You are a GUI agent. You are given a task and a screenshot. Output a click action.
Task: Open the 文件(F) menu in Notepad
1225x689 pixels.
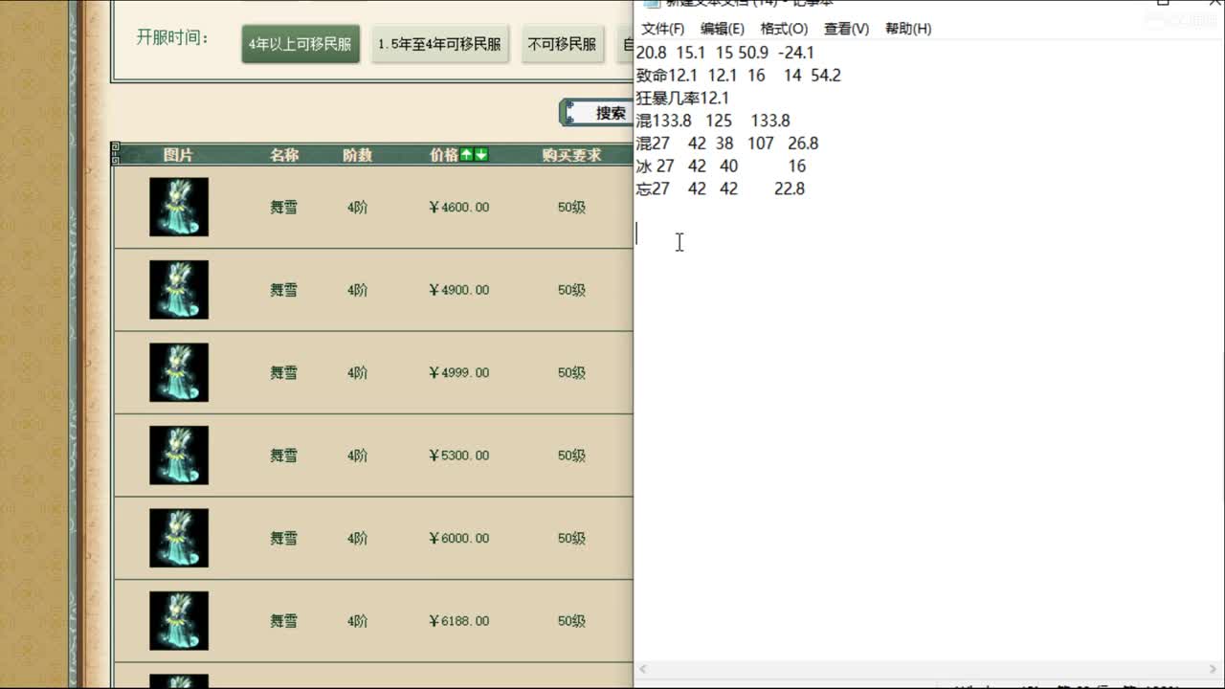[x=662, y=29]
